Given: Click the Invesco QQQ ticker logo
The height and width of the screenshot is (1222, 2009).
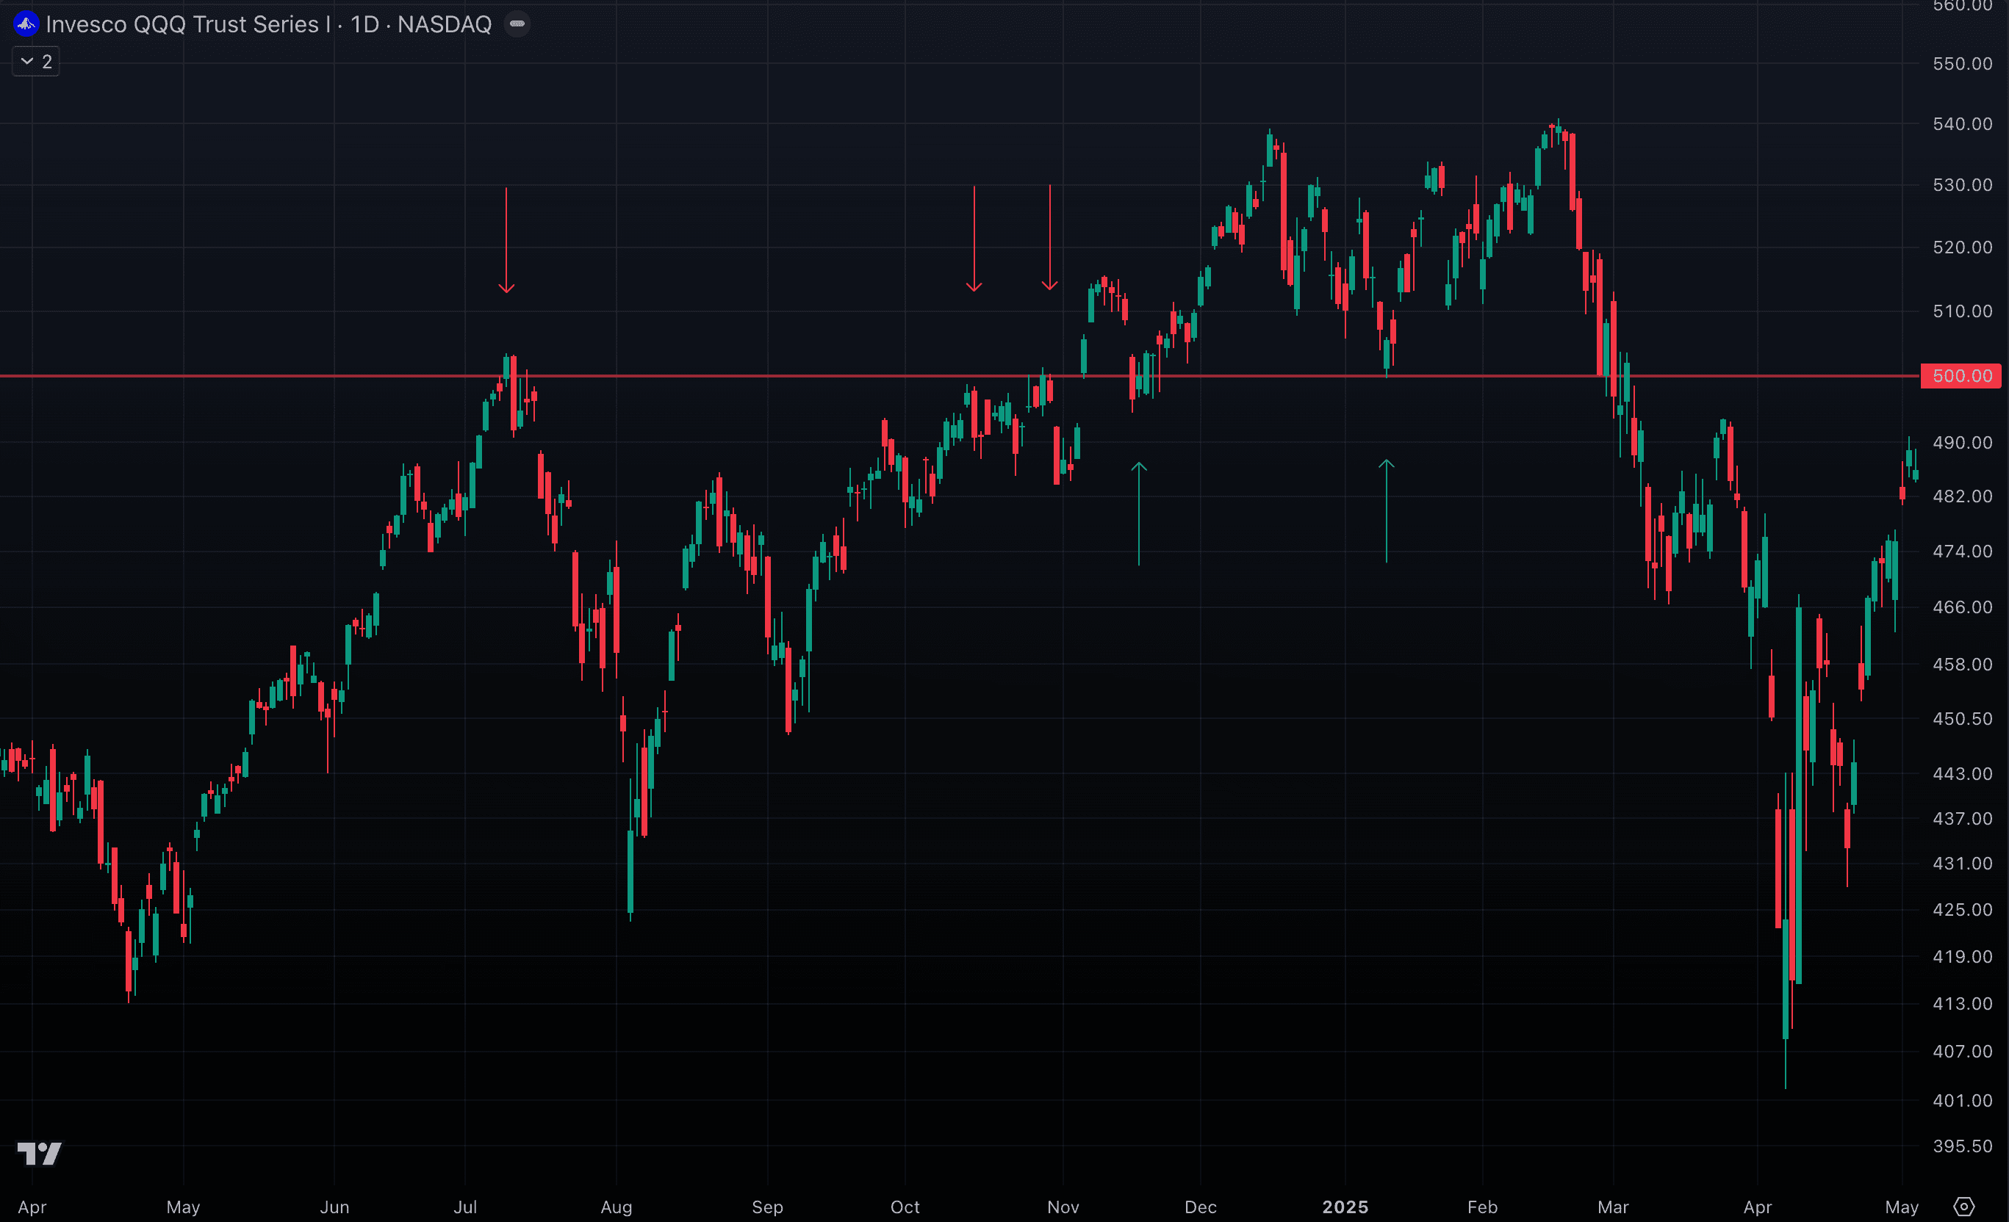Looking at the screenshot, I should tap(25, 23).
